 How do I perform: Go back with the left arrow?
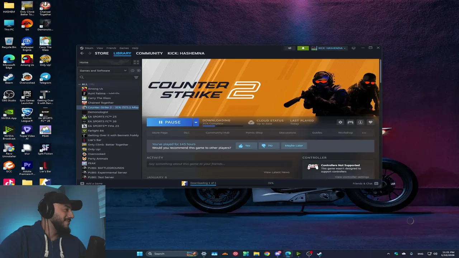pos(82,53)
